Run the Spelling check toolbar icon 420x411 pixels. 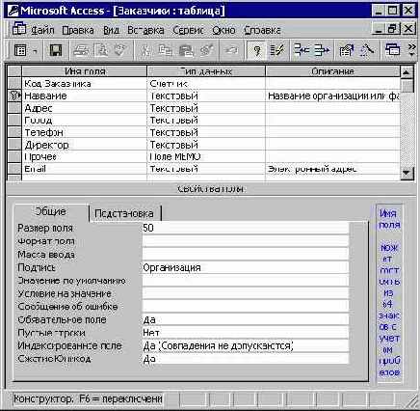click(x=120, y=50)
